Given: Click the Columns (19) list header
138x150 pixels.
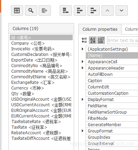Looking at the screenshot, I should point(41,28).
